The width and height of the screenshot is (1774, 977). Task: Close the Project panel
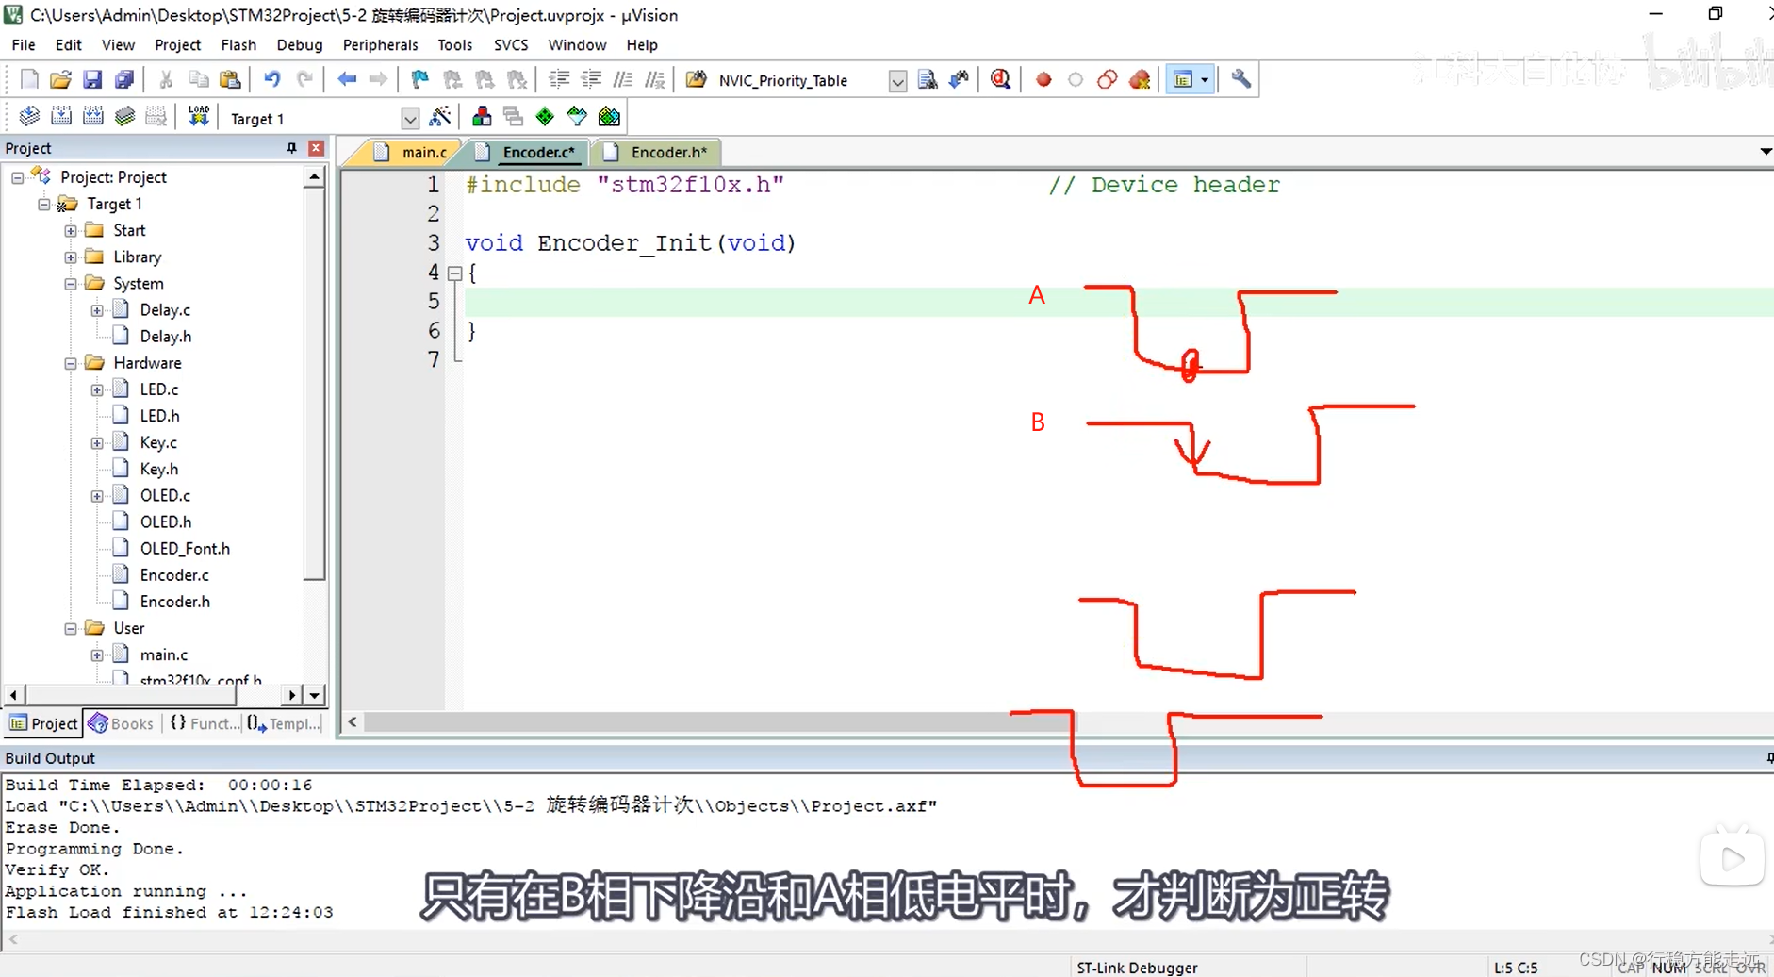click(317, 148)
